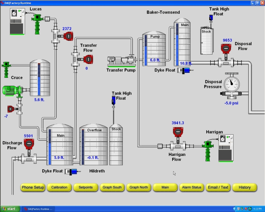The width and height of the screenshot is (265, 212).
Task: Click the -5.0 psi pressure value
Action: (x=231, y=103)
